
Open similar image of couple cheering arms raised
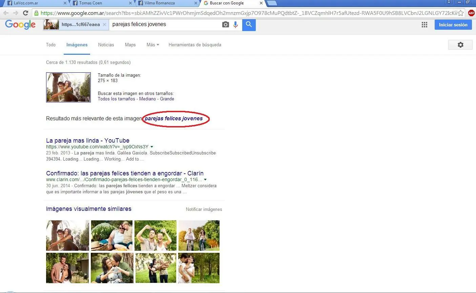(156, 236)
